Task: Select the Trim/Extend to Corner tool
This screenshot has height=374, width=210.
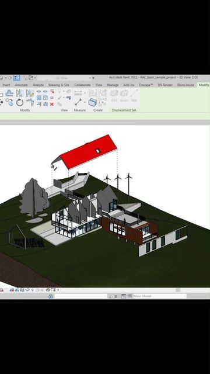Action: coord(30,103)
